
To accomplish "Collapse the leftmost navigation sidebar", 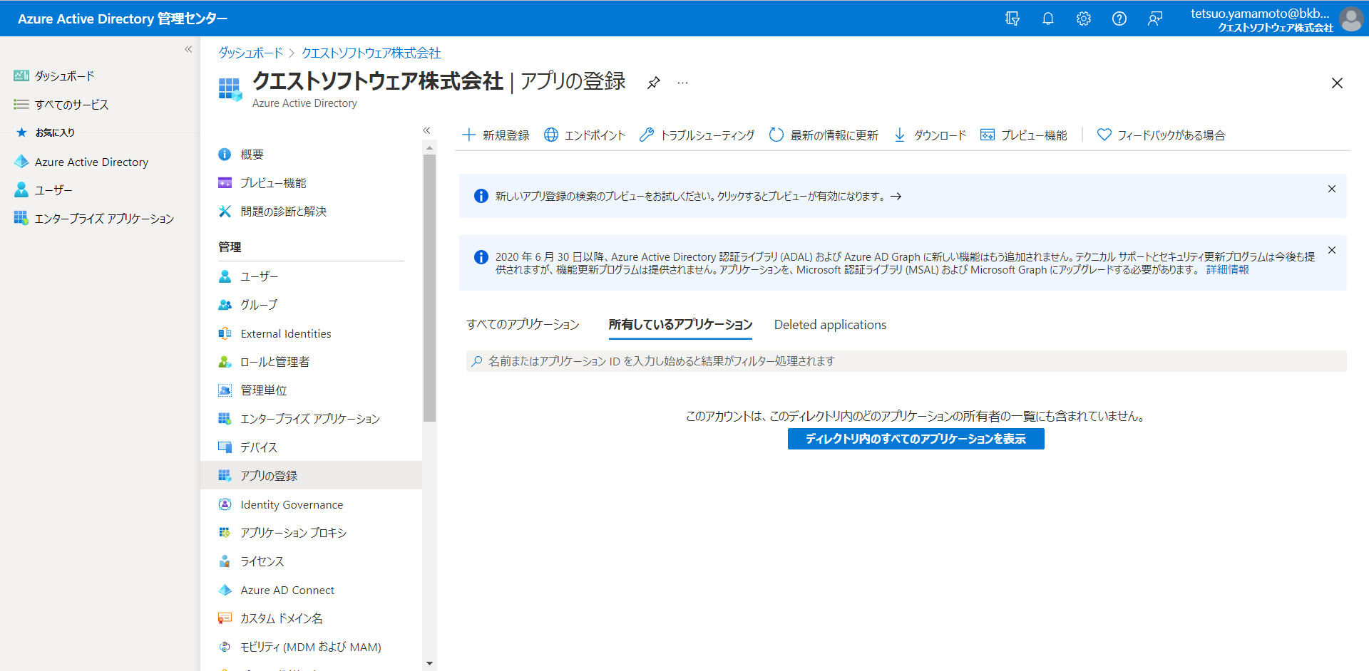I will coord(188,49).
